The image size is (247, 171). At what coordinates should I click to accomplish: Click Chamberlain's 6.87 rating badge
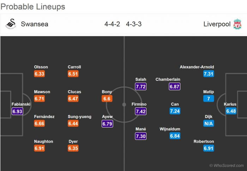[x=175, y=87]
